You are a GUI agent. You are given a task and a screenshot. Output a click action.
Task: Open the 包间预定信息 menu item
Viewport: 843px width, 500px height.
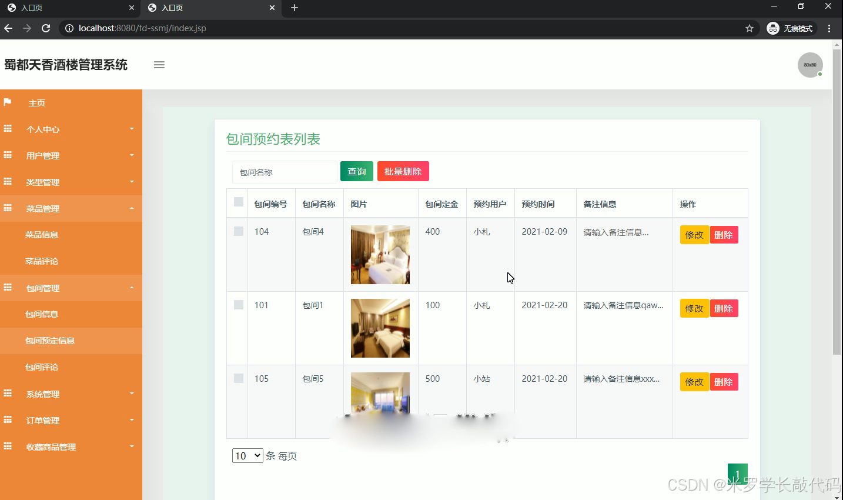click(x=52, y=341)
